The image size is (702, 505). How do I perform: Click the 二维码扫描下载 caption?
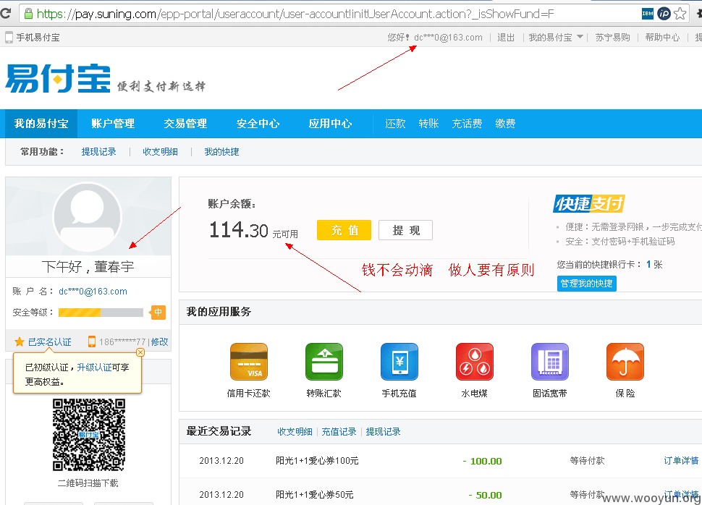[88, 483]
